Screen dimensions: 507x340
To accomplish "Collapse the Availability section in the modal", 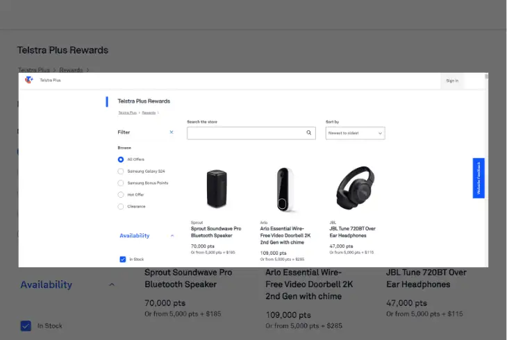I will (x=172, y=236).
